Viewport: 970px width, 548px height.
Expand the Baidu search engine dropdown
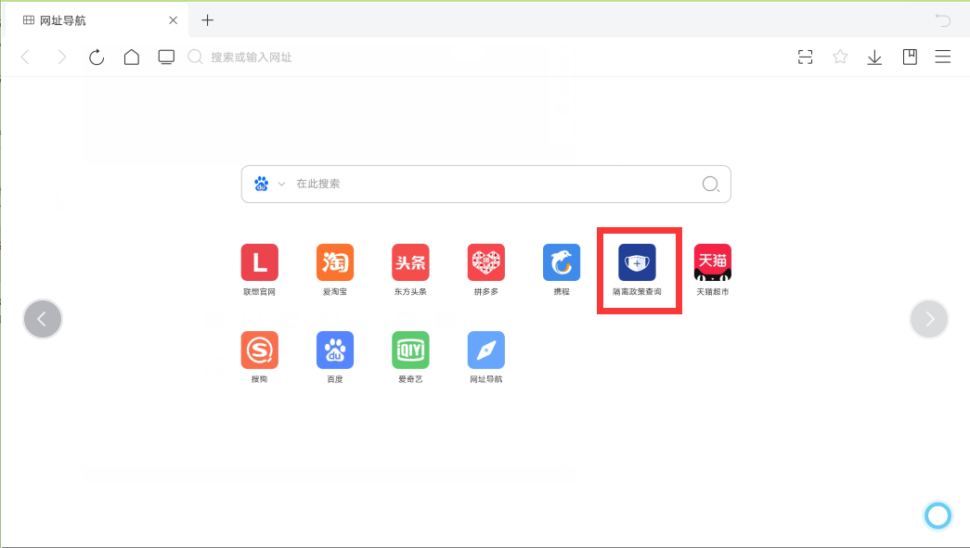coord(281,185)
